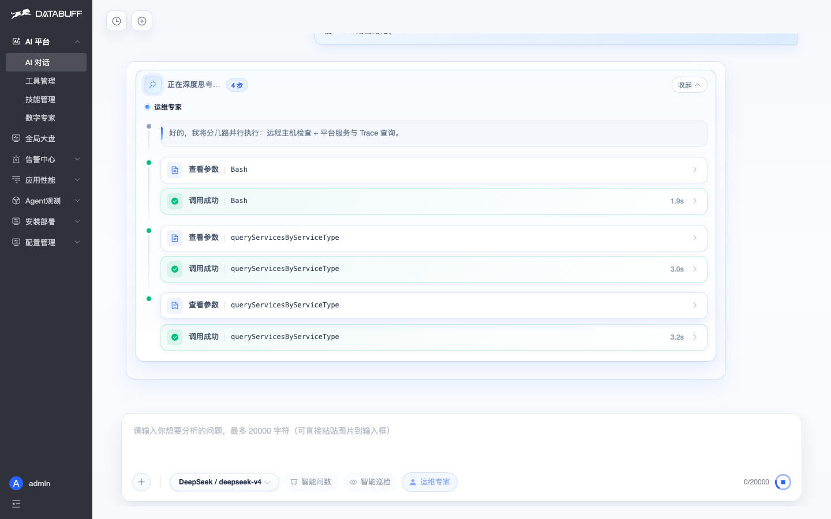Screen dimensions: 831x519
Task: Click the 0/20000 character counter
Action: pyautogui.click(x=757, y=482)
